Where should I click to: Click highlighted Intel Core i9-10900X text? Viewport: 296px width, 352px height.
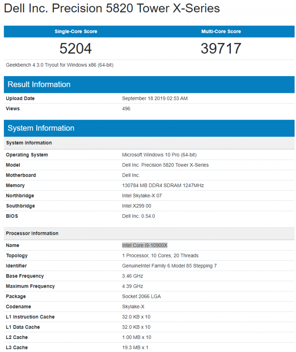144,245
